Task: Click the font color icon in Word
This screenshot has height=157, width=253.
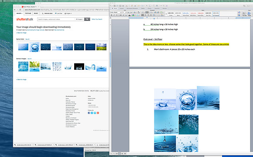Action: 130,15
